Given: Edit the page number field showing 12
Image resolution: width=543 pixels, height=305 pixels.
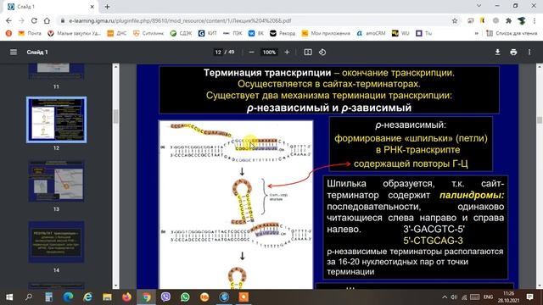Looking at the screenshot, I should tap(218, 53).
